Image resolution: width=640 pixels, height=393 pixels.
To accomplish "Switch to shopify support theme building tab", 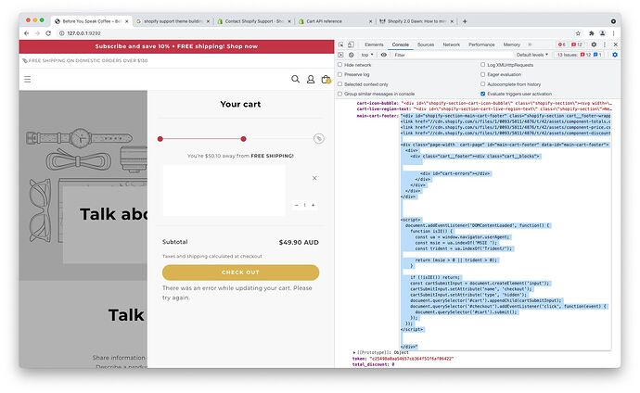I will [173, 21].
